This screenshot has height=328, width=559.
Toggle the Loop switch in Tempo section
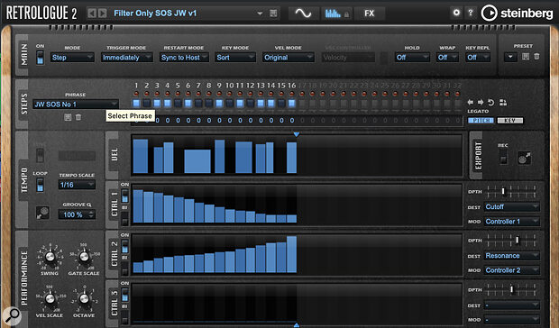point(40,185)
